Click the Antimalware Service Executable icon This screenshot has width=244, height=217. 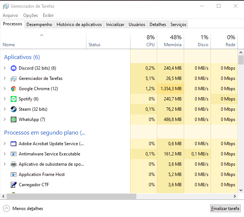[x=14, y=154]
